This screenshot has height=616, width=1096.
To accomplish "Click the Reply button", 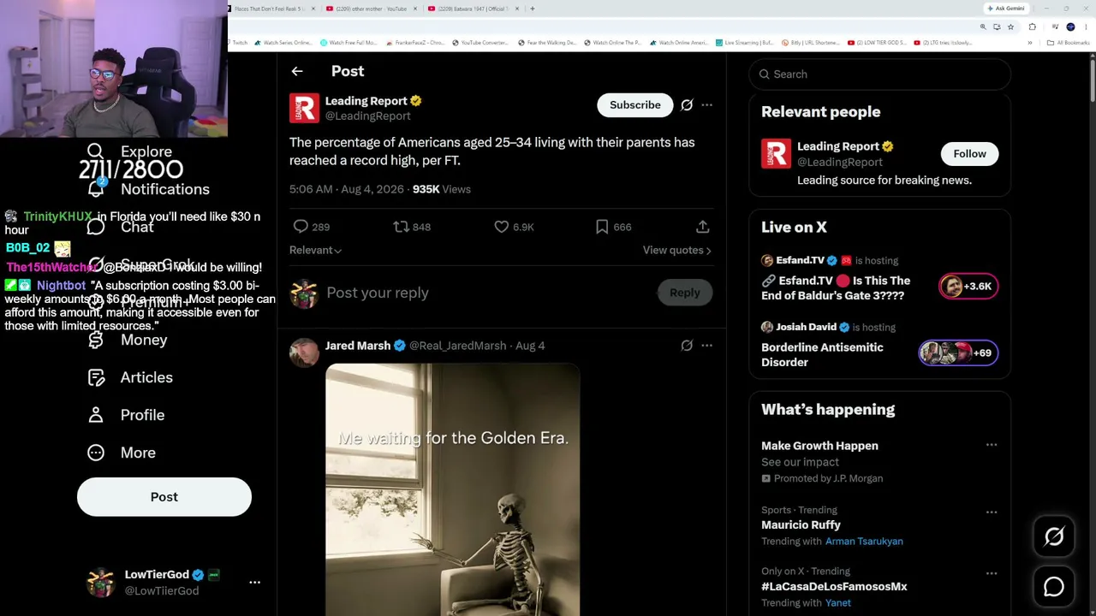I will point(684,293).
